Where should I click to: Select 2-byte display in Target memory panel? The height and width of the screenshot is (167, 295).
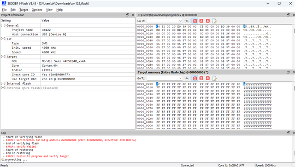coord(201,78)
